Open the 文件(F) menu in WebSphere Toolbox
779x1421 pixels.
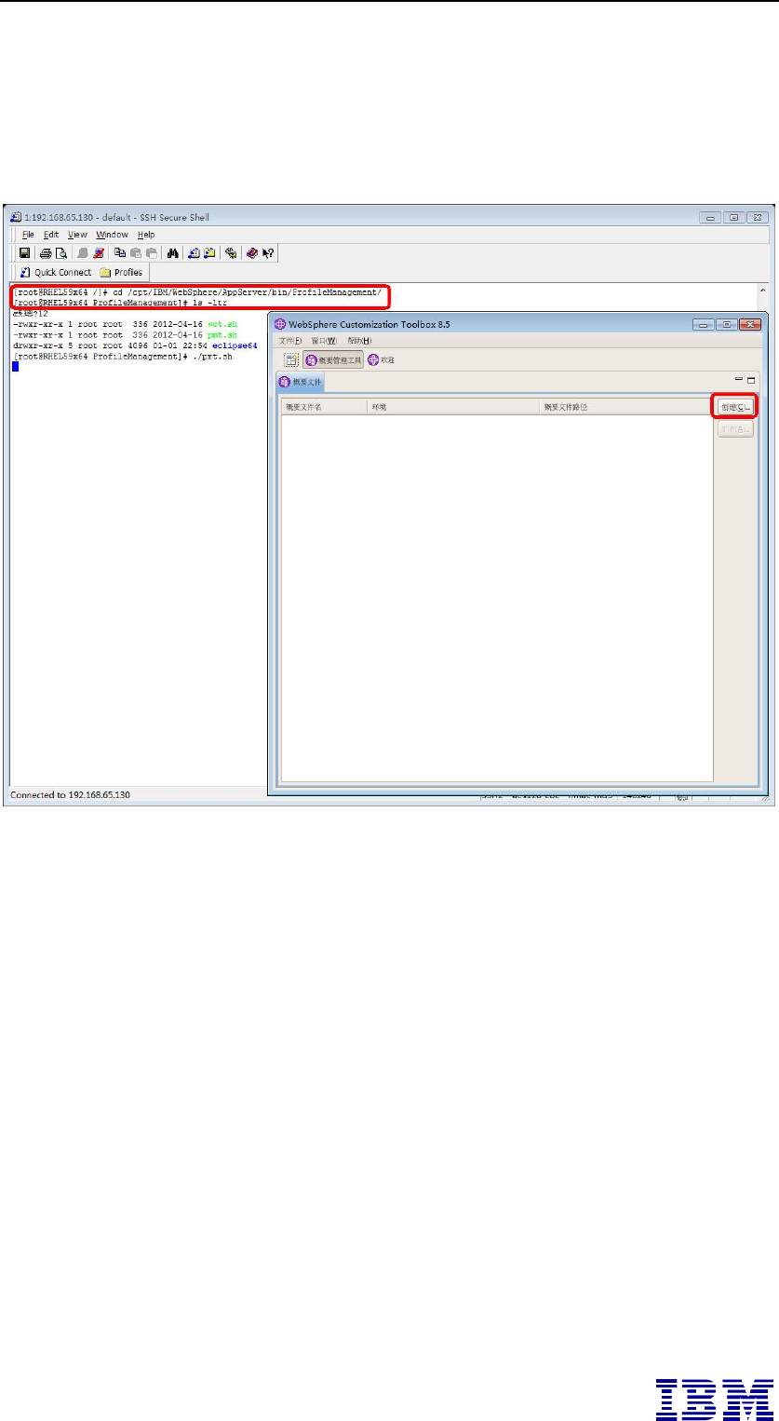pos(291,341)
